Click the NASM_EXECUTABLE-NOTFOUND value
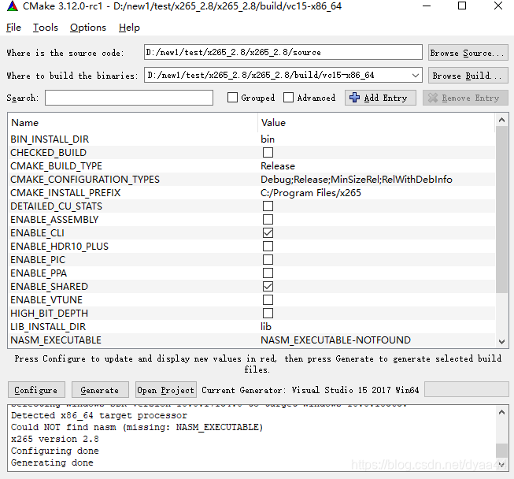Screen dimensions: 514x479 click(x=335, y=340)
